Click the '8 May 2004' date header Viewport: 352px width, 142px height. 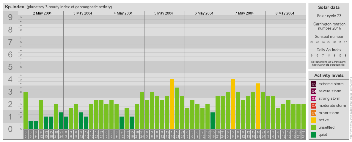[x=285, y=13]
